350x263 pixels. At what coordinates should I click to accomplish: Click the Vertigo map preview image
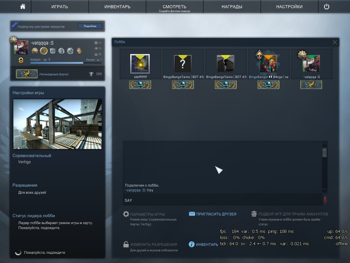pyautogui.click(x=57, y=124)
